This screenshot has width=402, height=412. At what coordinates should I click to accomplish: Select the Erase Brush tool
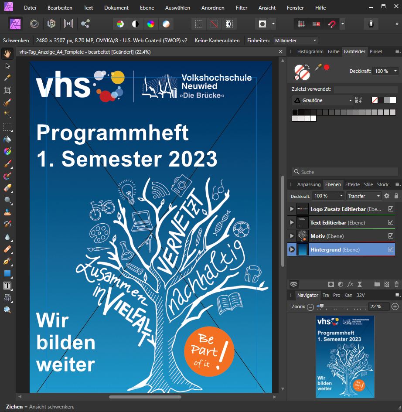[7, 188]
